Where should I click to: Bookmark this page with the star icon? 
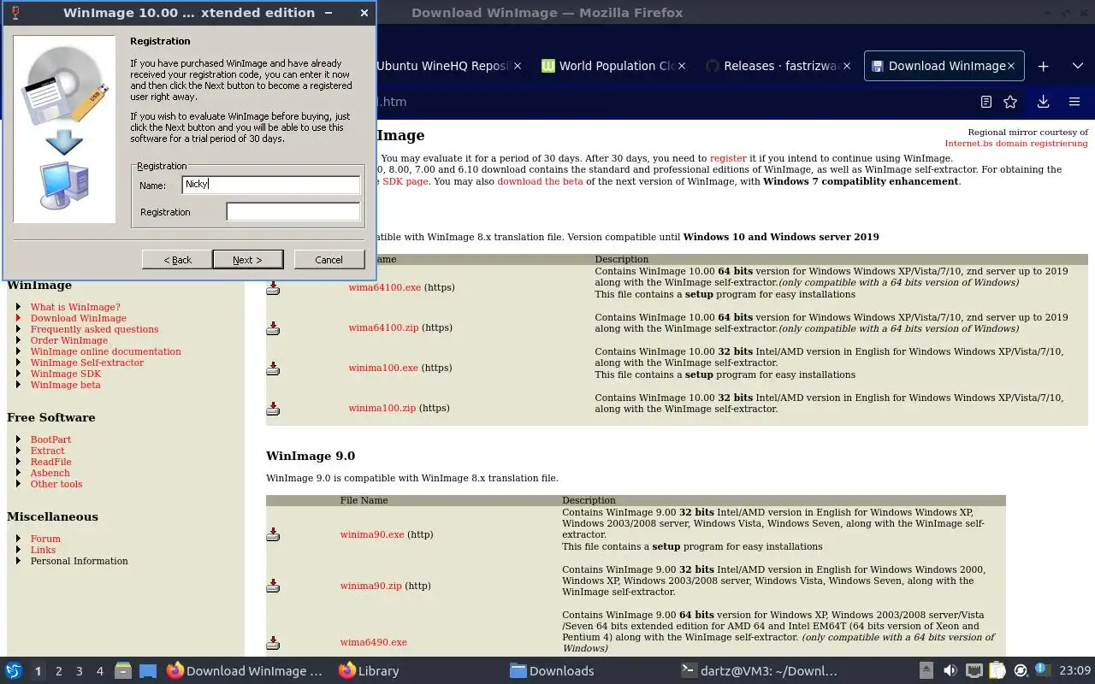click(x=1010, y=102)
